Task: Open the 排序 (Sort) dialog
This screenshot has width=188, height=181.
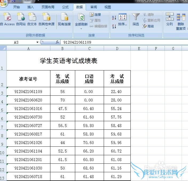Action: (x=122, y=20)
